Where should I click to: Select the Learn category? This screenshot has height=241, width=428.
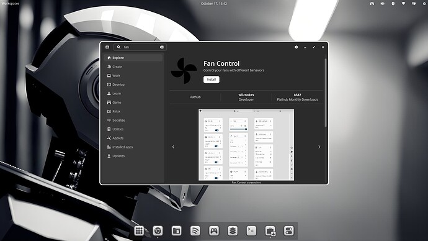tap(133, 93)
